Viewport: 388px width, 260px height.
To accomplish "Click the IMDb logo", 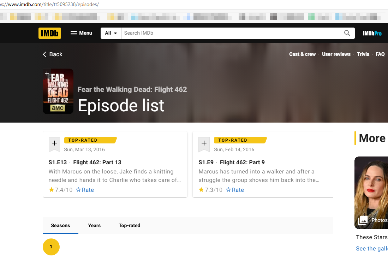I will pyautogui.click(x=50, y=33).
